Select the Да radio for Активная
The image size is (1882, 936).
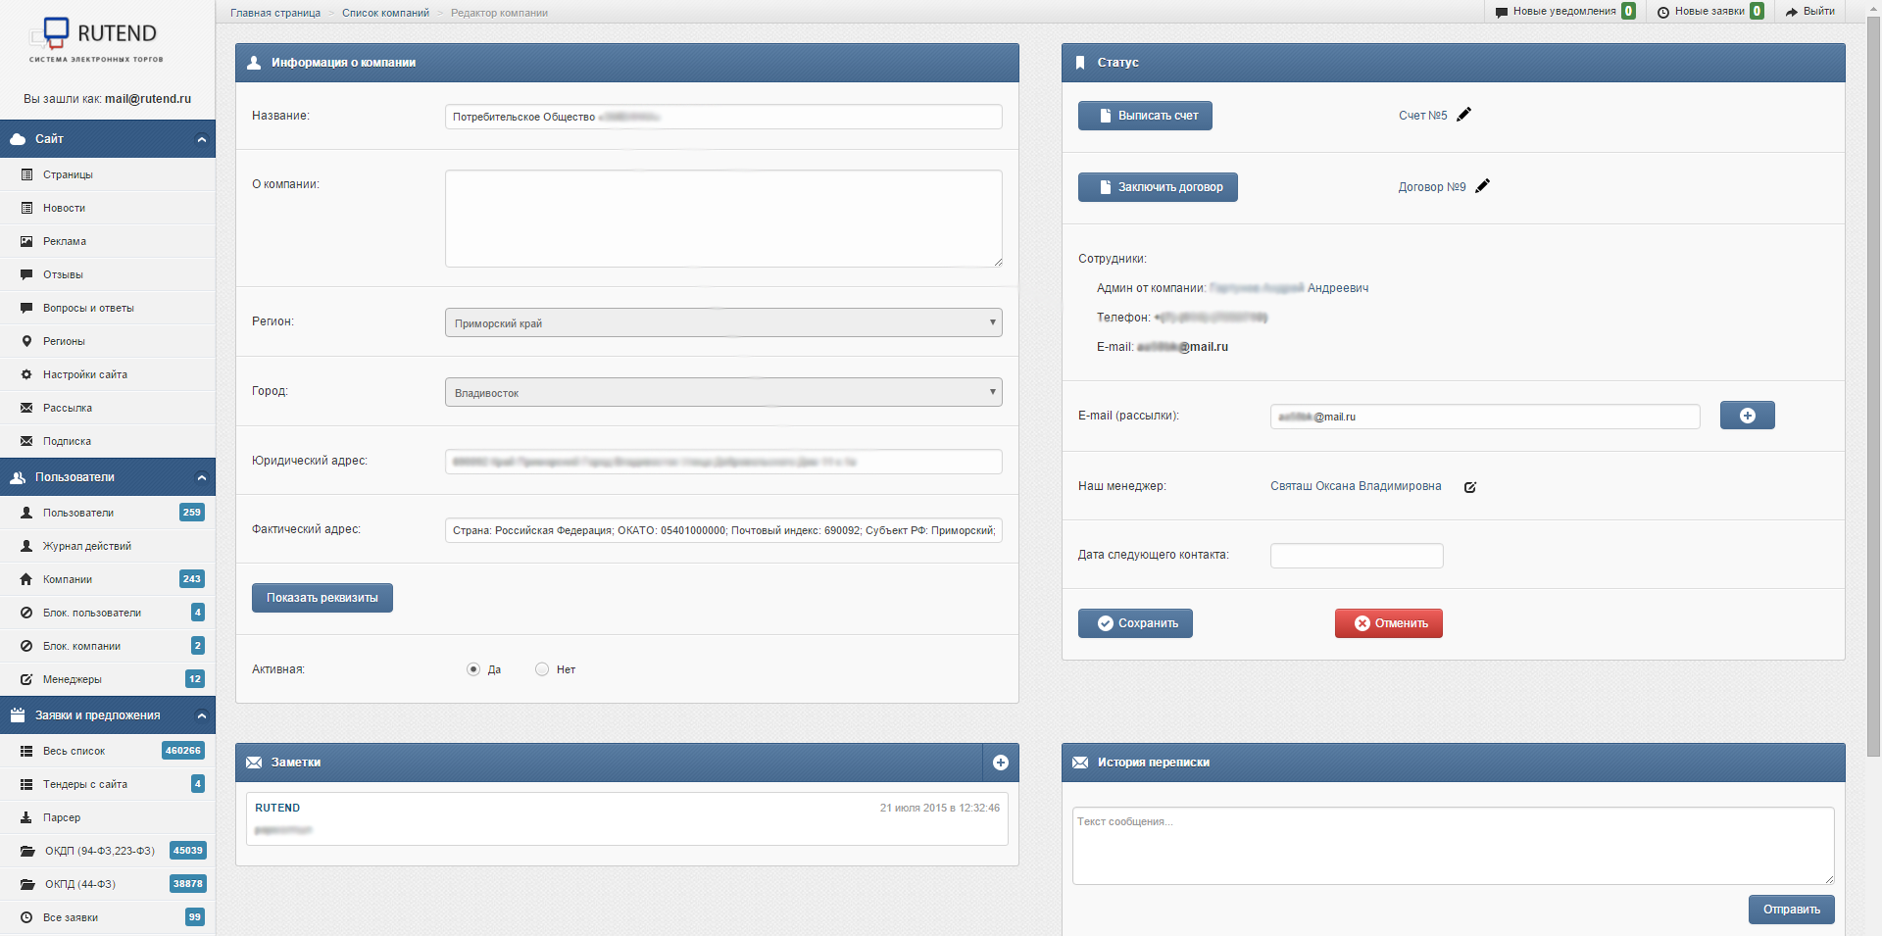click(x=473, y=669)
